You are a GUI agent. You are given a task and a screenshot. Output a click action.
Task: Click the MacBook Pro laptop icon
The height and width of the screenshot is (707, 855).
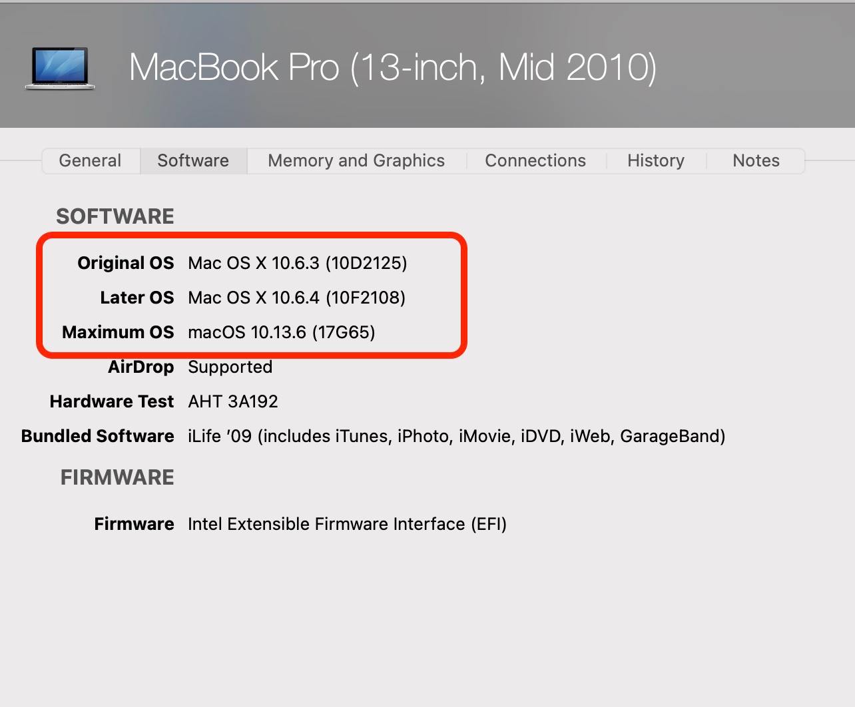point(60,68)
